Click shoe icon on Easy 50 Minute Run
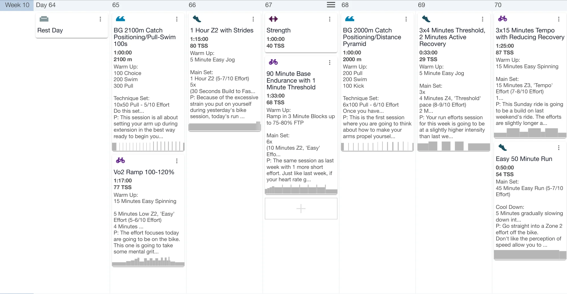Viewport: 567px width, 294px height. click(502, 147)
